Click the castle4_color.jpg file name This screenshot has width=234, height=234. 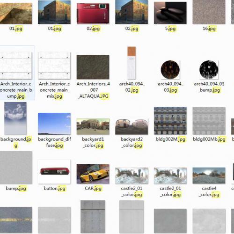point(209,191)
